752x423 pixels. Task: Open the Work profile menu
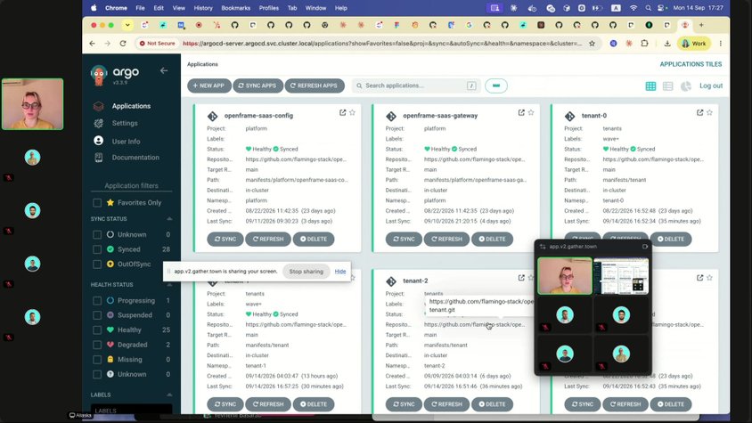[694, 43]
